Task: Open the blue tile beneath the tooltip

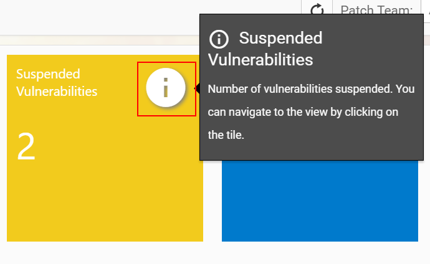Action: pos(320,200)
